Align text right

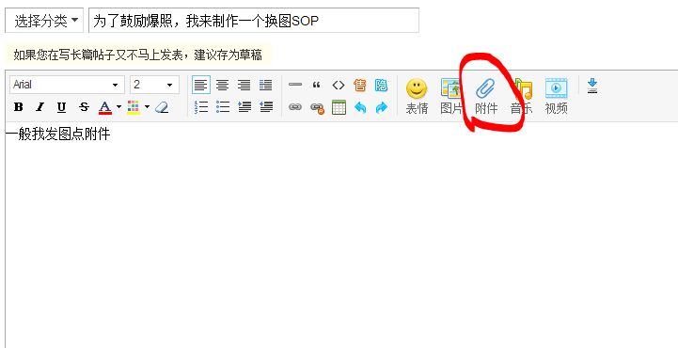pyautogui.click(x=244, y=86)
